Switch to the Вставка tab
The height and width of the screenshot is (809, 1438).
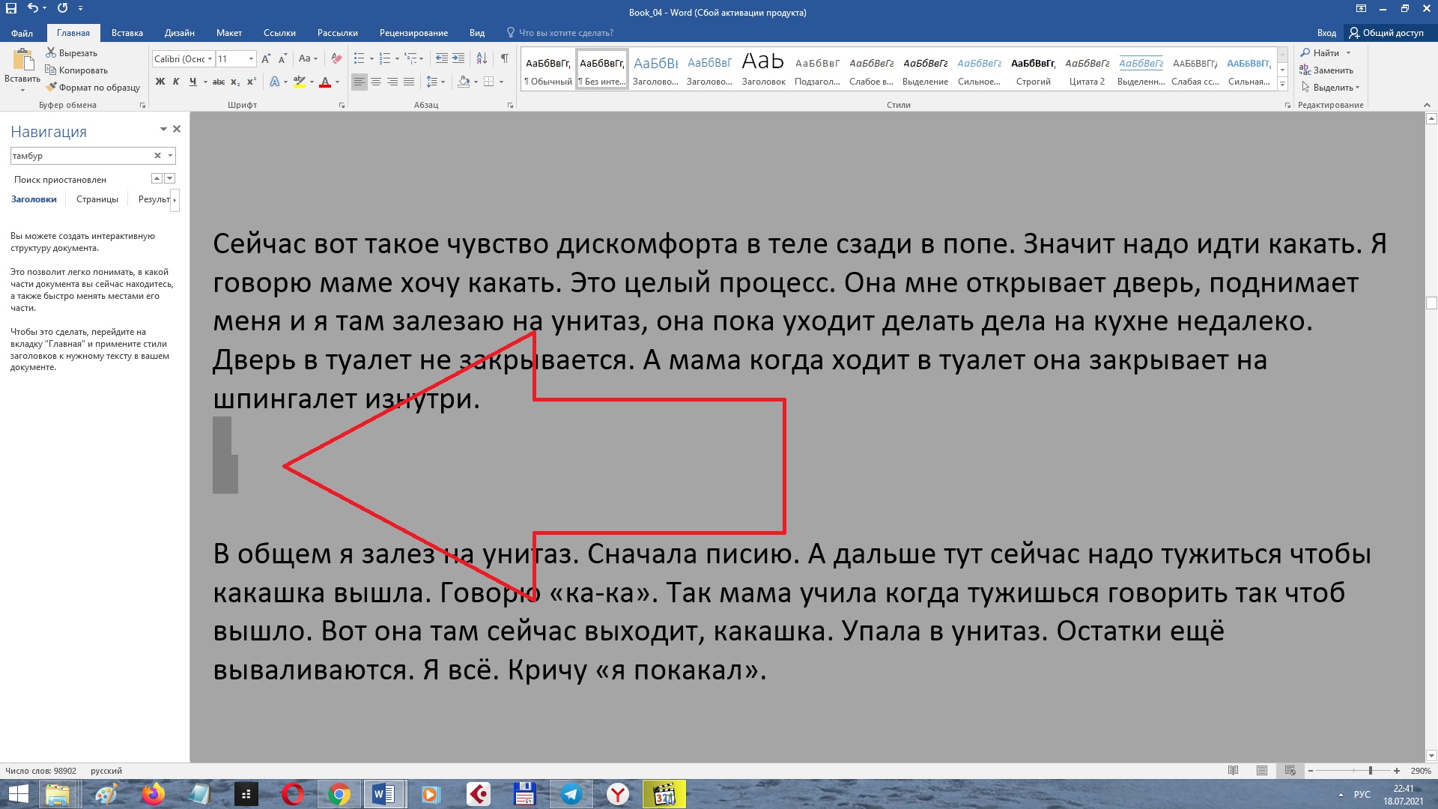[127, 33]
